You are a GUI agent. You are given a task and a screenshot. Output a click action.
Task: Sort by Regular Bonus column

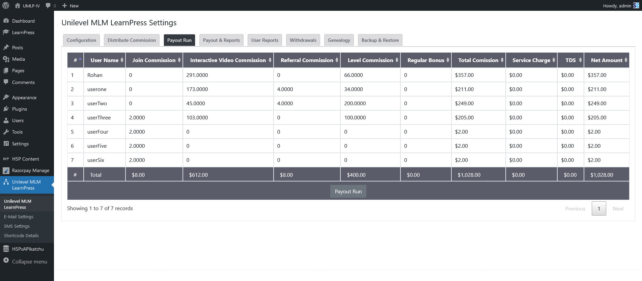click(426, 60)
